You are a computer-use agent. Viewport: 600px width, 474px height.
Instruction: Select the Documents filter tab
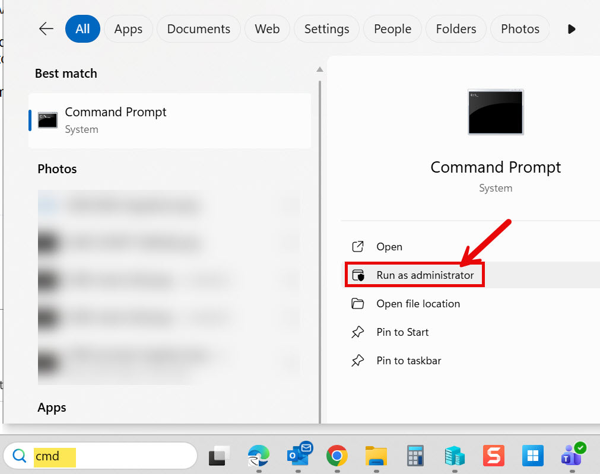pyautogui.click(x=199, y=29)
